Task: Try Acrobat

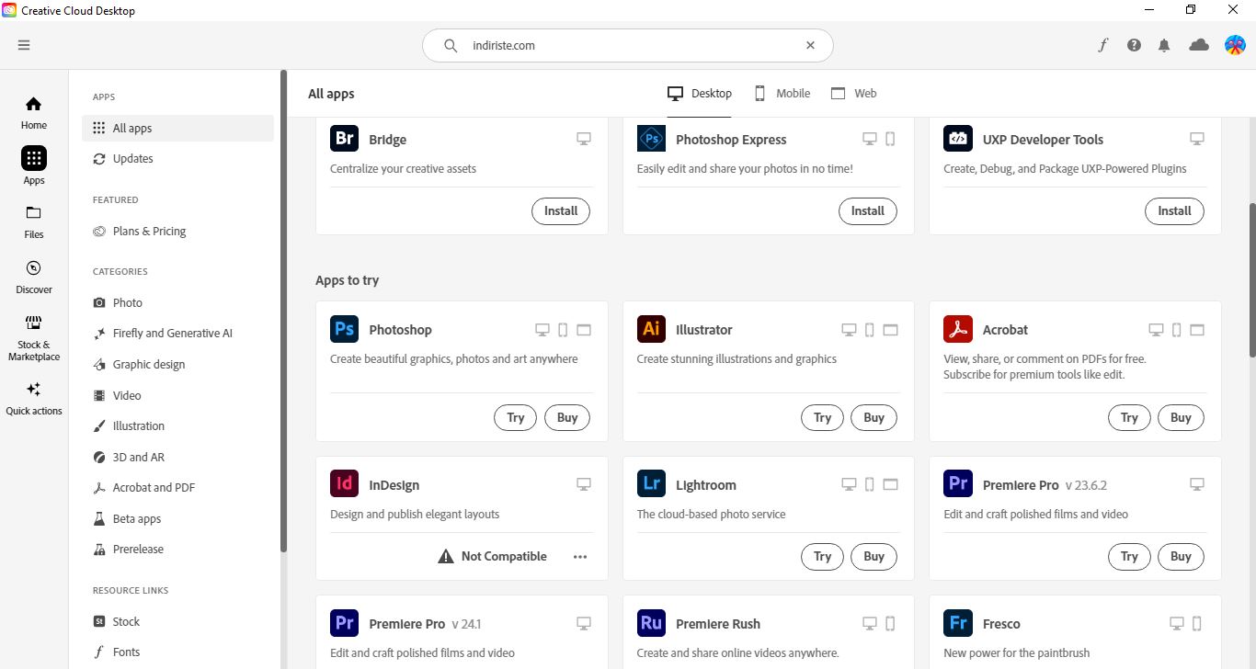Action: coord(1129,417)
